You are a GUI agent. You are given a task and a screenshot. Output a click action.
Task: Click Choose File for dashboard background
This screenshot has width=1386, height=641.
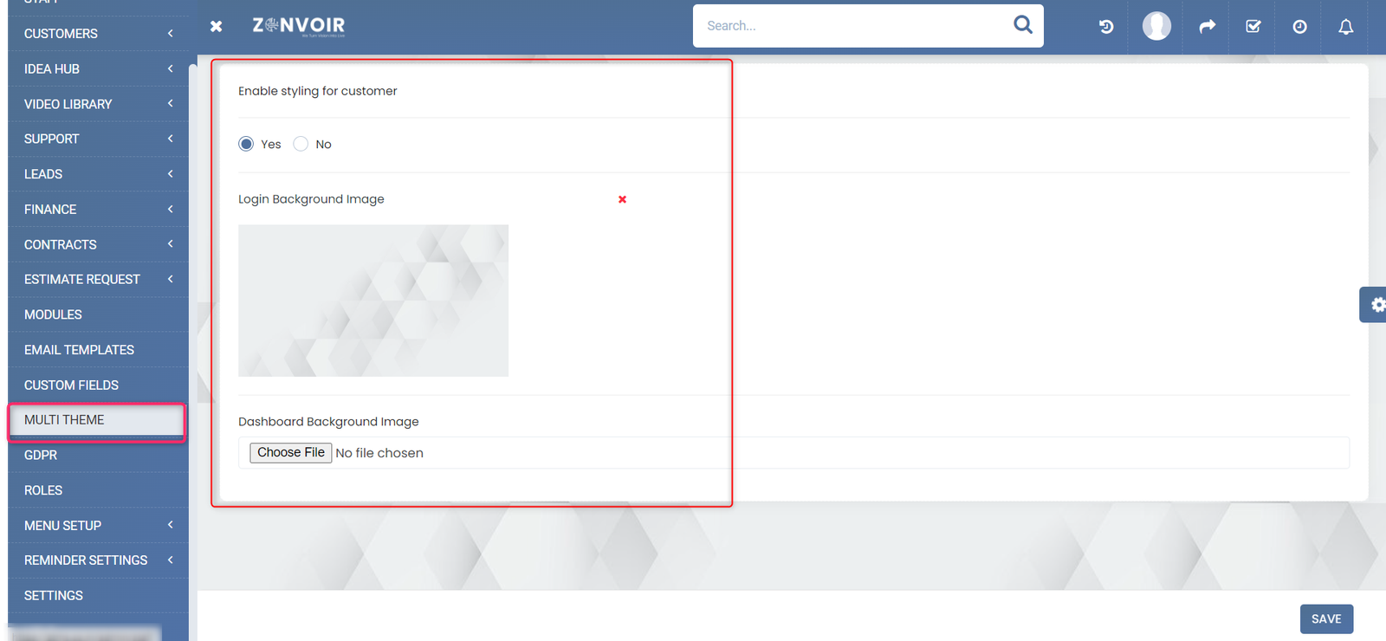291,453
